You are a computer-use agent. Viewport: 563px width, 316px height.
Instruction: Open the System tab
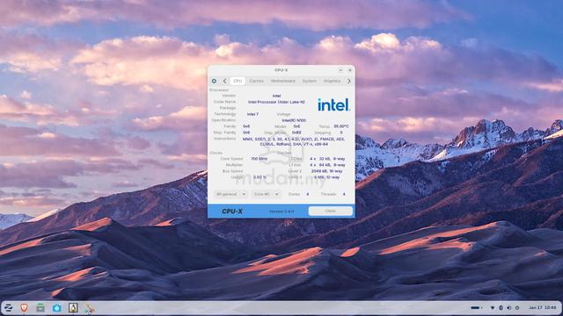(x=309, y=81)
